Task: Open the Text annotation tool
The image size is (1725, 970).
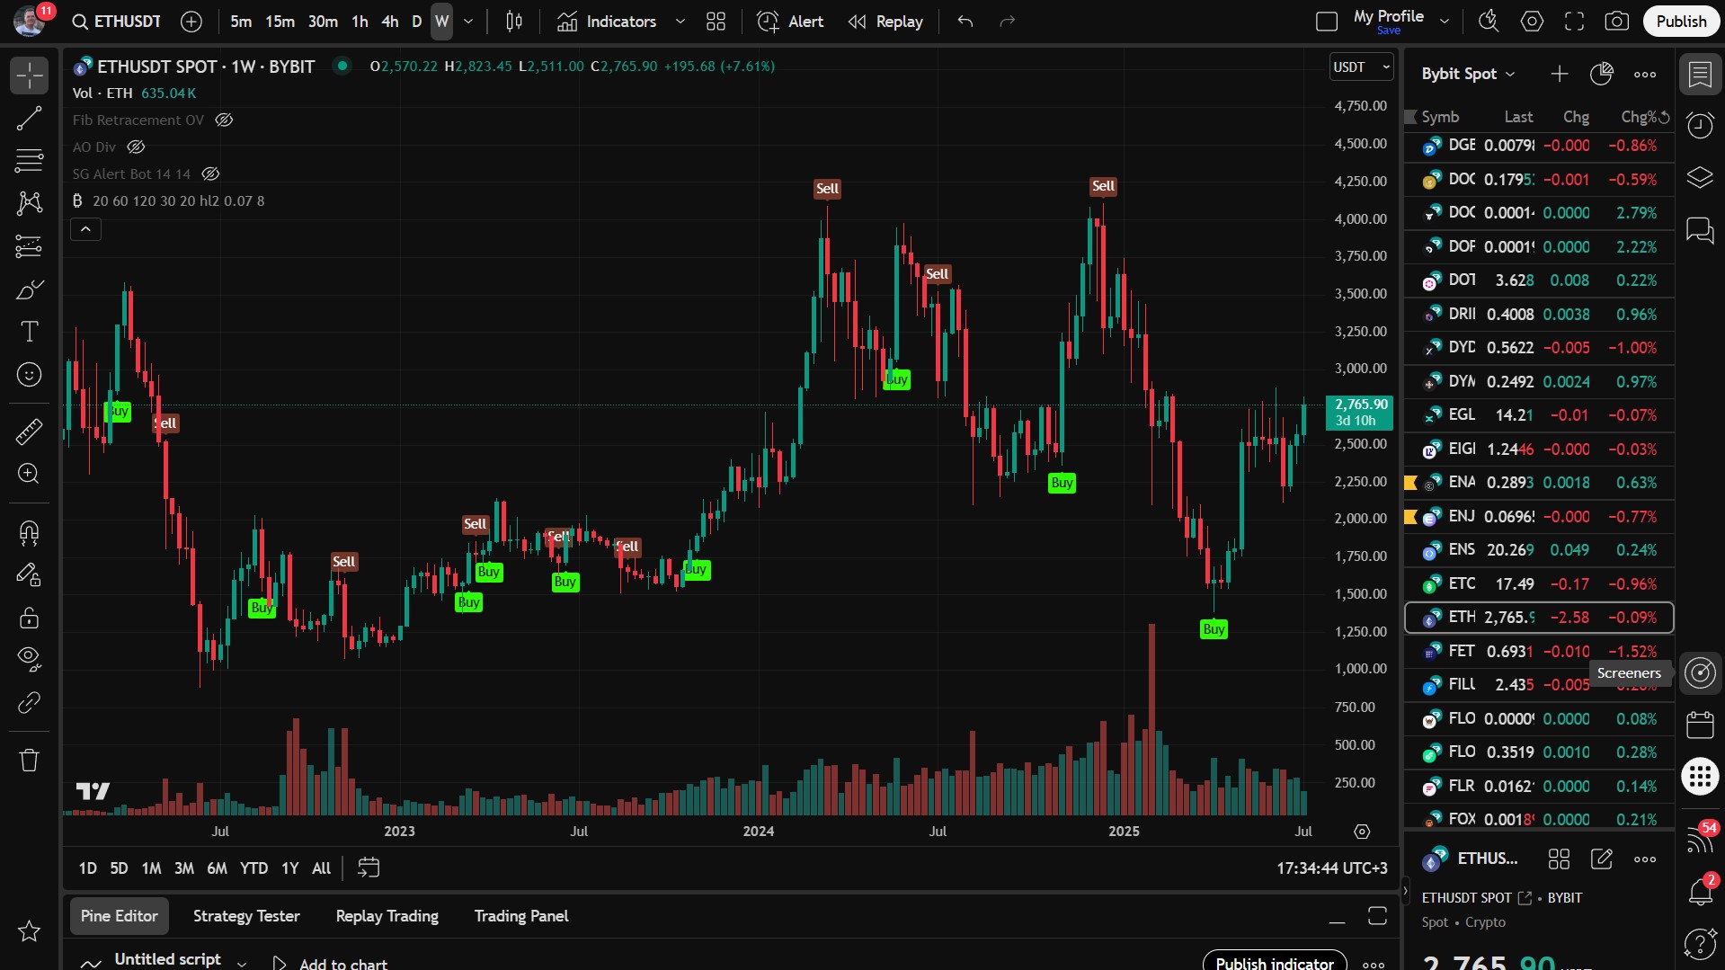Action: 29,332
